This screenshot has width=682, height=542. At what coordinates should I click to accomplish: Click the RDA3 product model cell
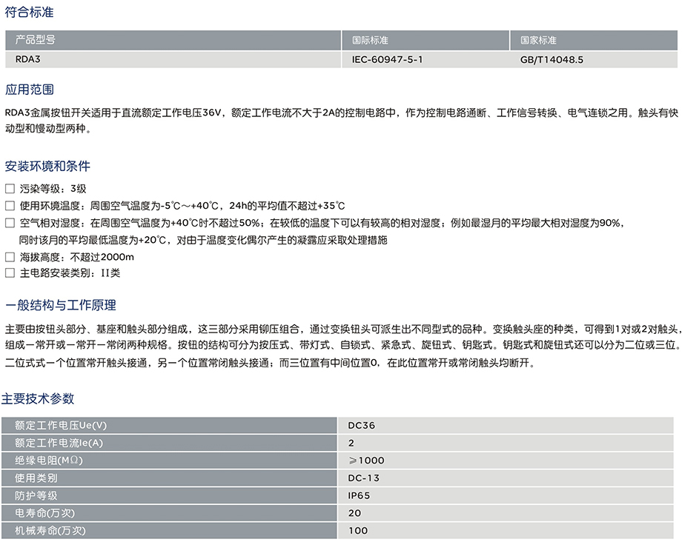point(28,58)
